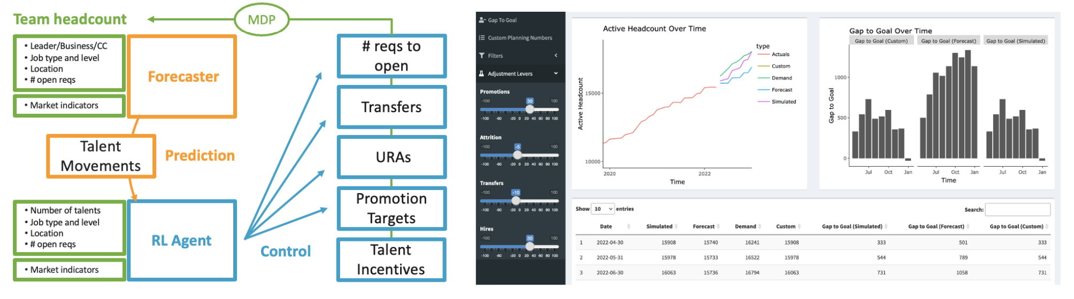Viewport: 1074px width, 299px height.
Task: Expand the Filters section chevron
Action: coord(556,56)
